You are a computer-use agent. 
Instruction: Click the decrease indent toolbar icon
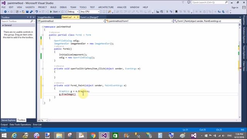[x=157, y=12]
